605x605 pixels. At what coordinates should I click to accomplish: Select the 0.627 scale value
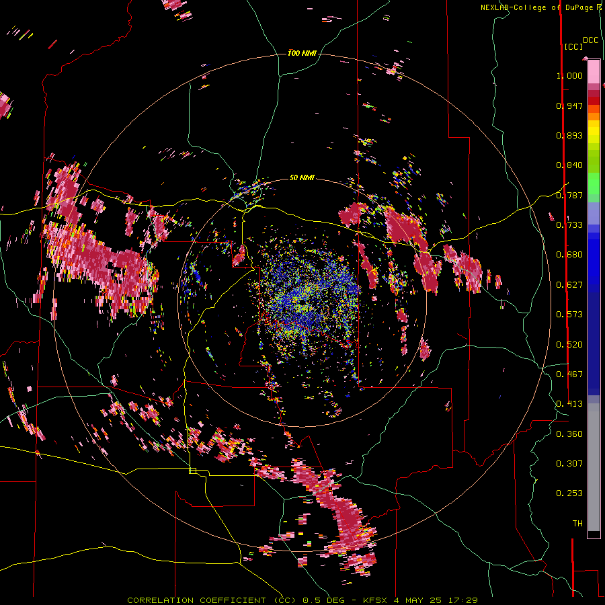tap(569, 285)
